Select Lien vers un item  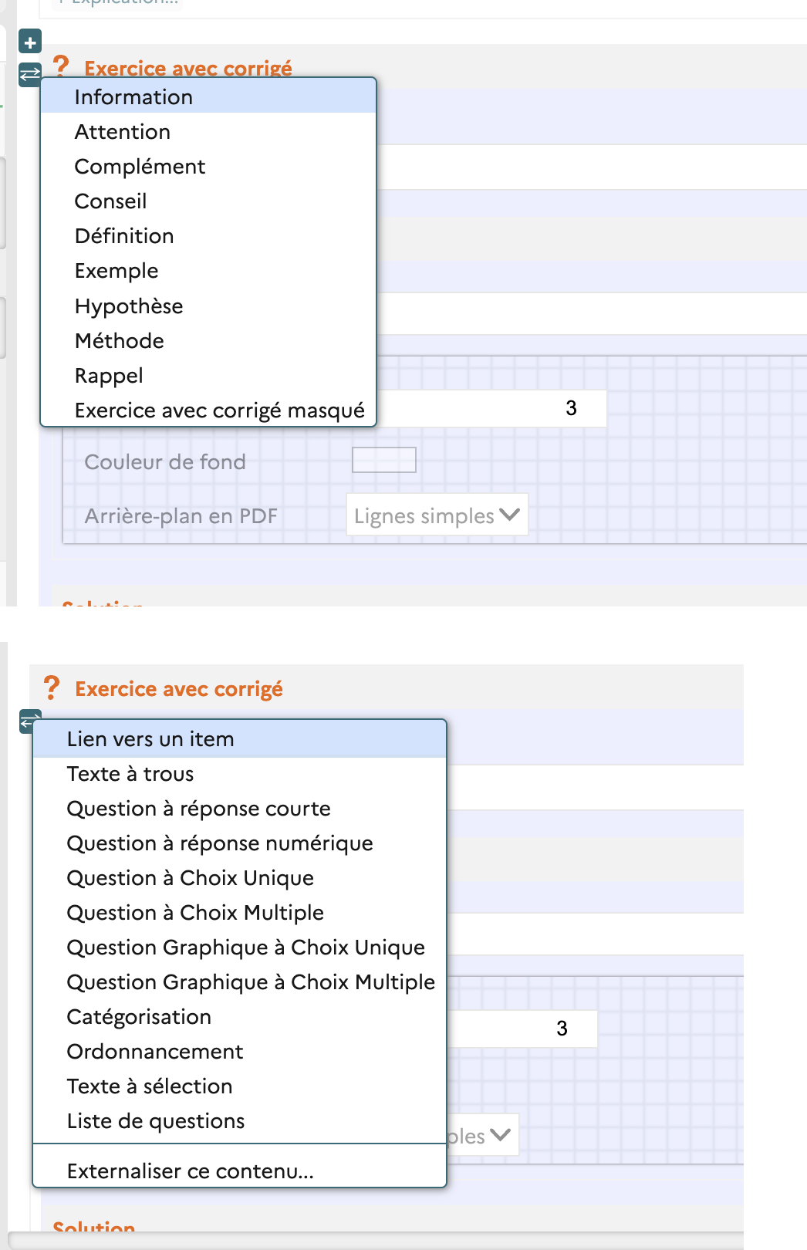[150, 739]
